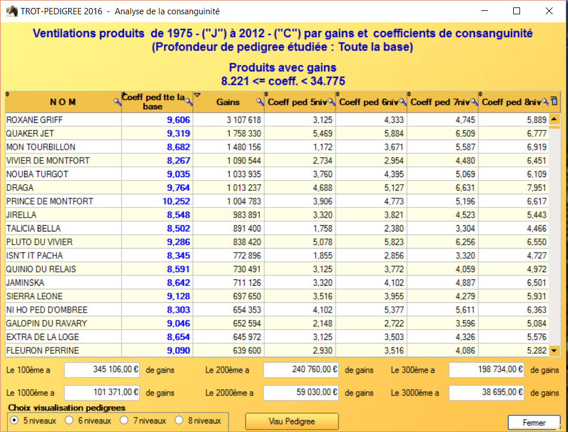Click the search magnifier in NOM column header
Screen dimensions: 568x432
[x=116, y=102]
